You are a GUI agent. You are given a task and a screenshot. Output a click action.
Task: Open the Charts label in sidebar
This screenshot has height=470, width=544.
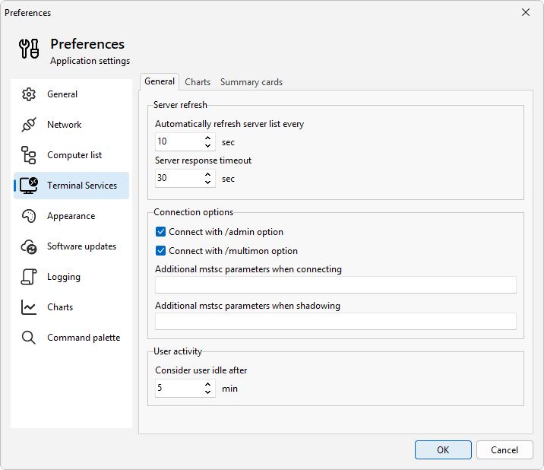[x=60, y=307]
